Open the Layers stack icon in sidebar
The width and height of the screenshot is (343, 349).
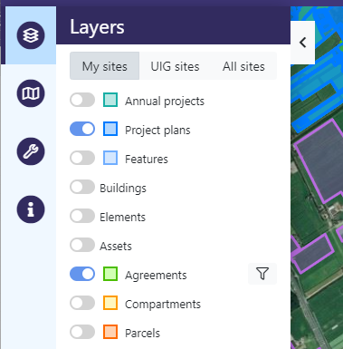click(x=31, y=35)
